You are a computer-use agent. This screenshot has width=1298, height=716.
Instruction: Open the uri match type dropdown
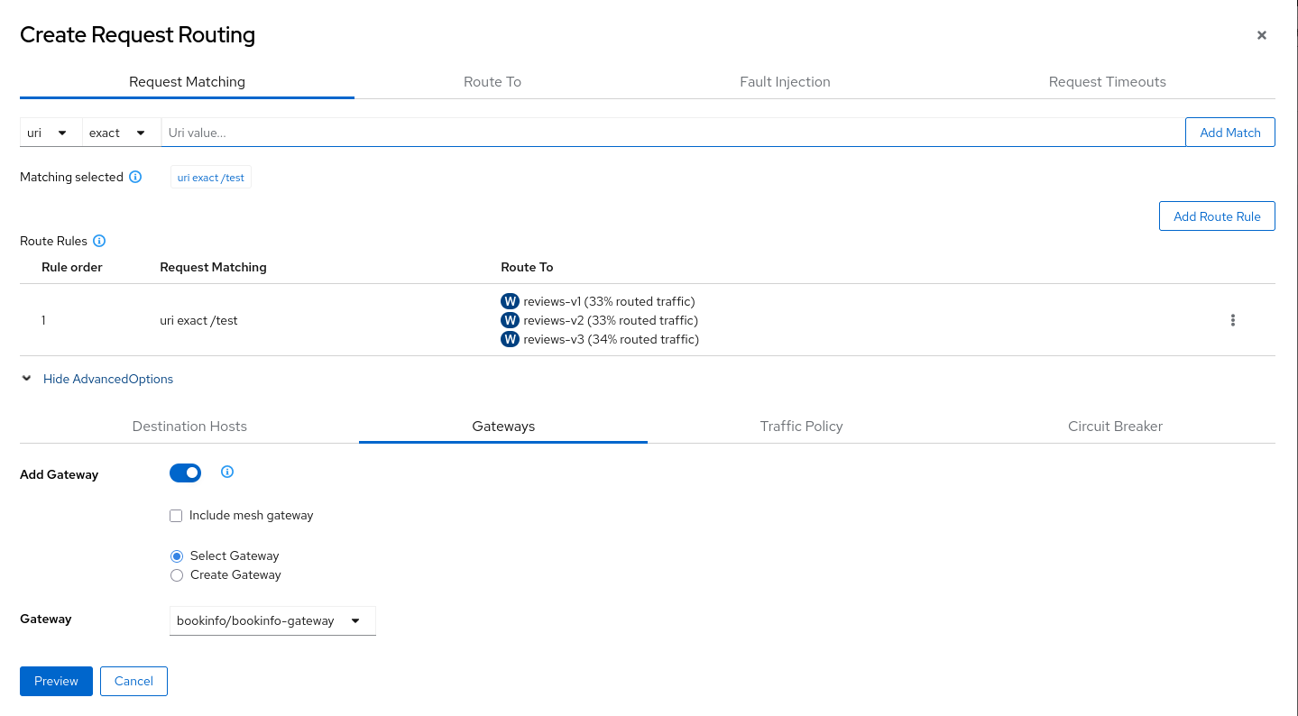[50, 133]
